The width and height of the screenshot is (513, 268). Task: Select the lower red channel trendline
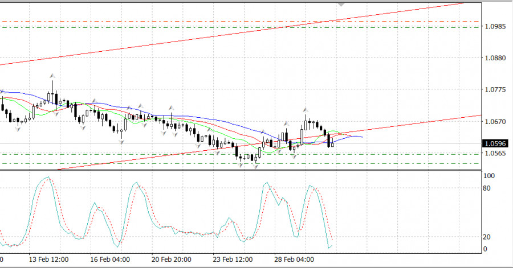click(x=399, y=125)
